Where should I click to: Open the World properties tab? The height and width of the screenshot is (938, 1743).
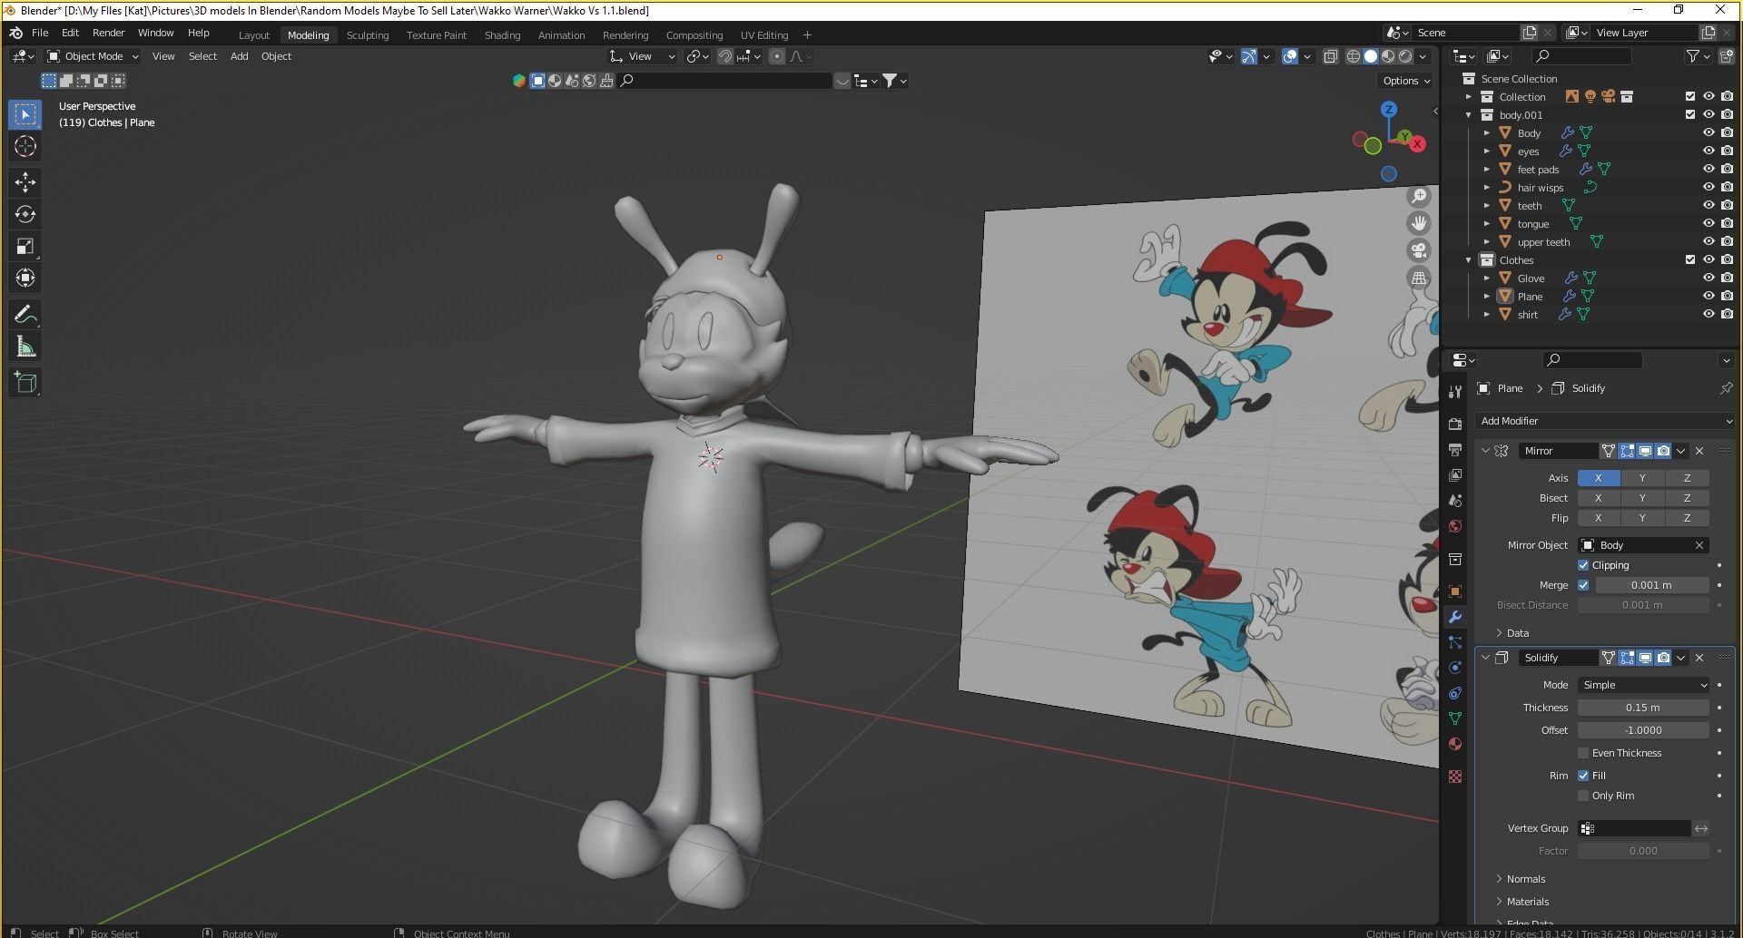[1455, 526]
